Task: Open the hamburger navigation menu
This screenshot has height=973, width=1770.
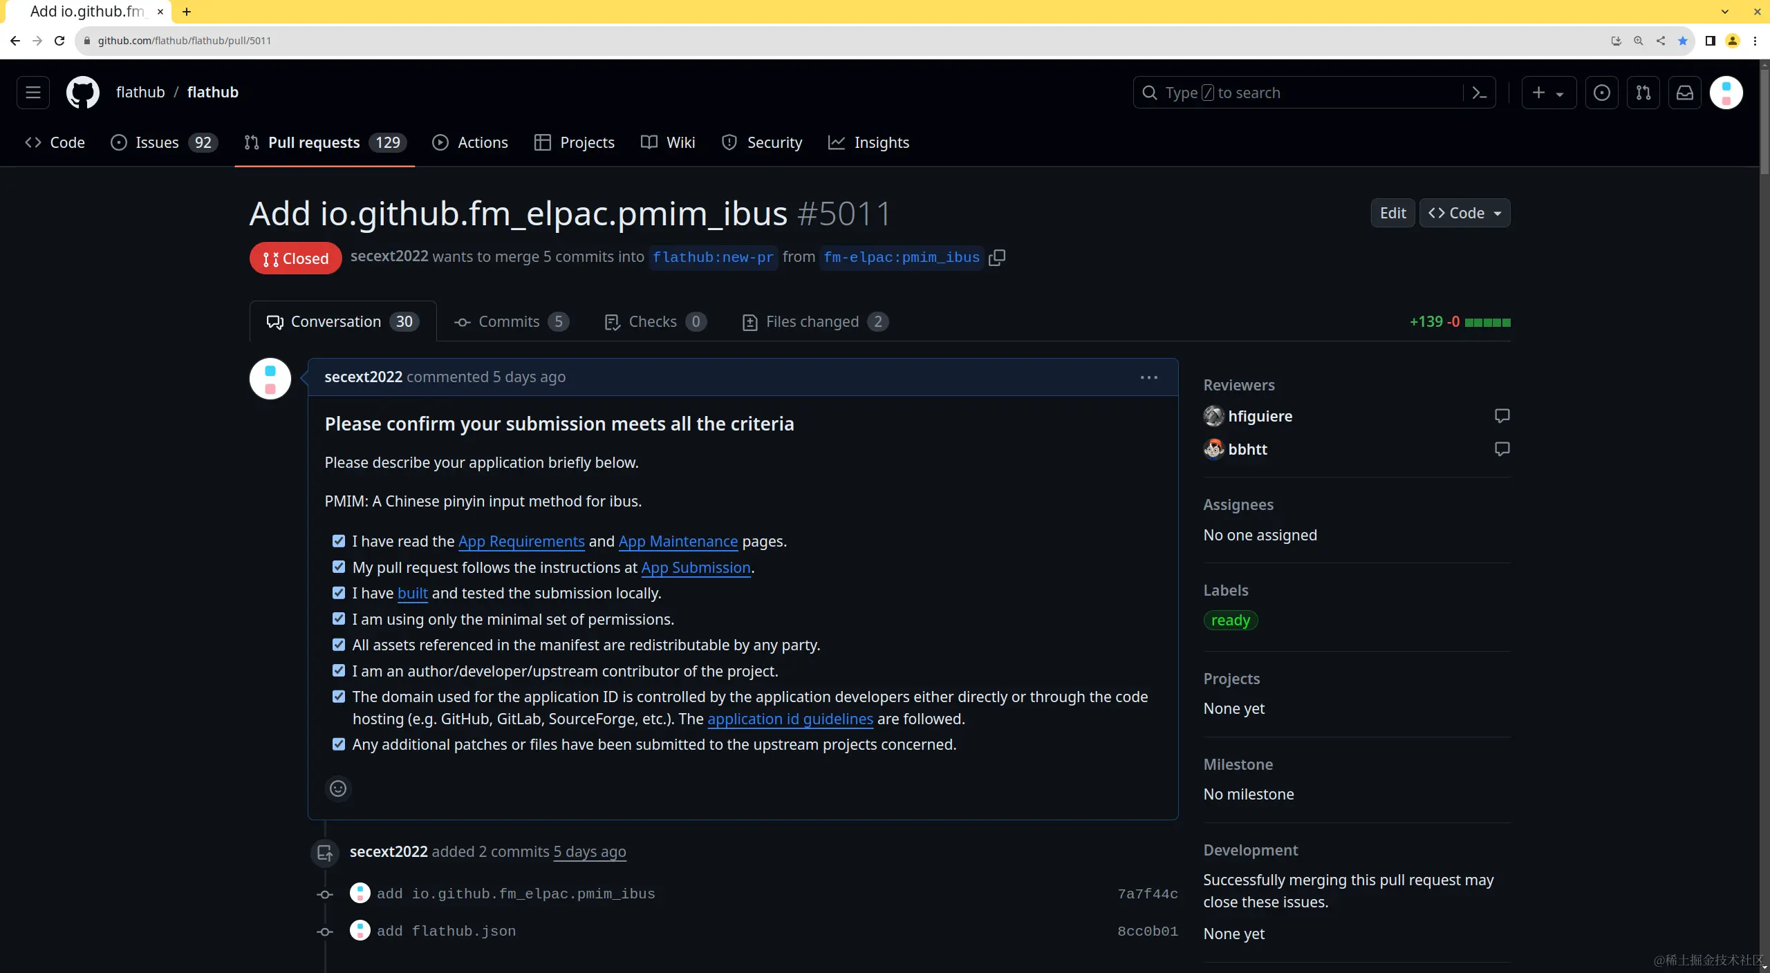Action: click(33, 93)
